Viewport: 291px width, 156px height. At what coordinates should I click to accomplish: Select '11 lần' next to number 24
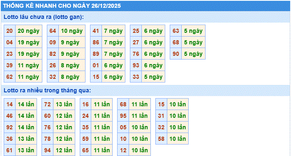pos(102,116)
